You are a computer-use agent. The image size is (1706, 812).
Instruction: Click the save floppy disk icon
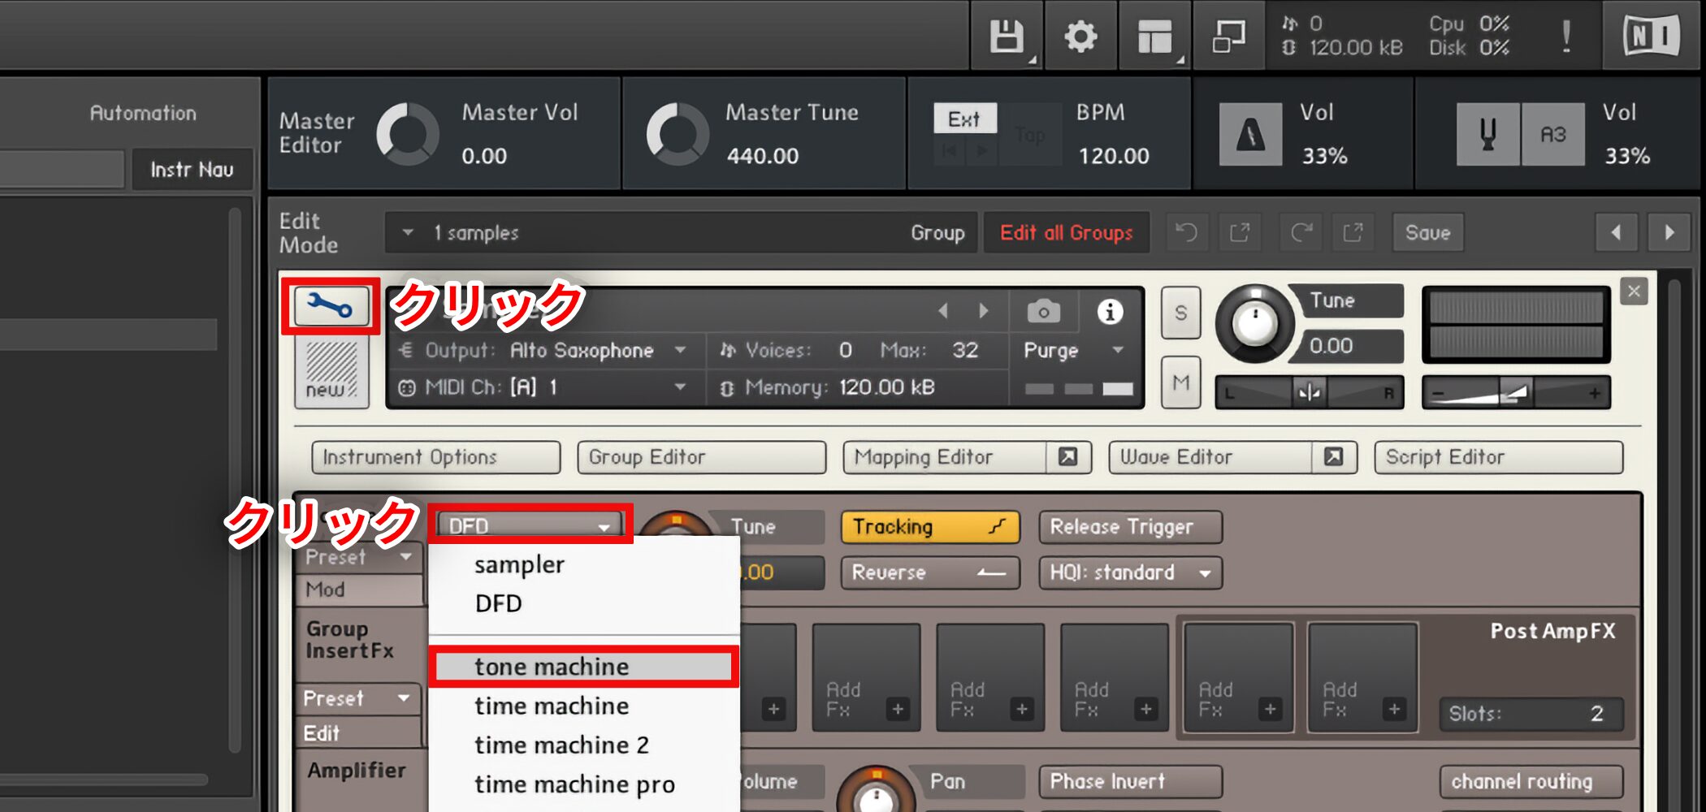coord(1007,37)
